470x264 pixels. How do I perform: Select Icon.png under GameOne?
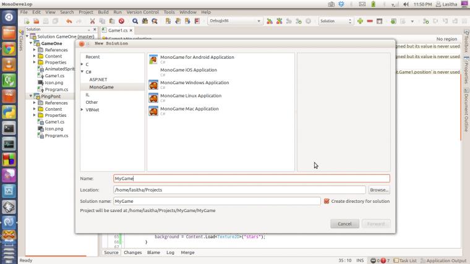point(54,83)
